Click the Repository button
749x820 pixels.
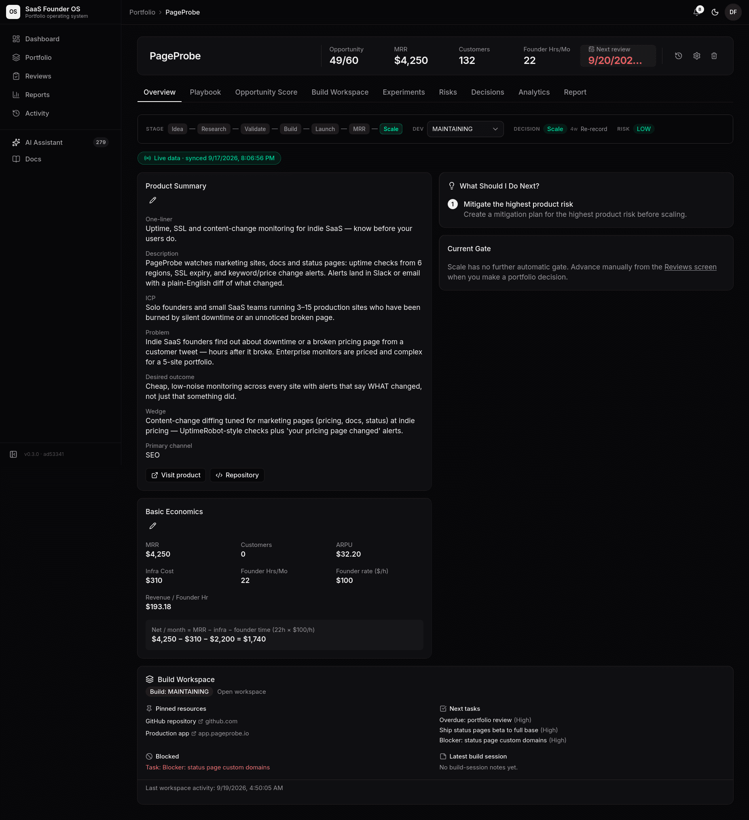237,475
